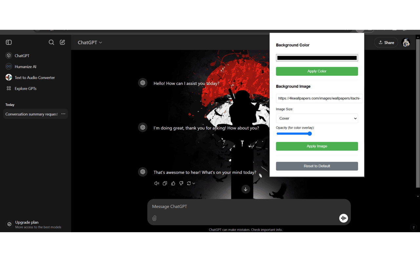Click the avatar beside the 'Hello! How can I assist' message
Image resolution: width=420 pixels, height=262 pixels.
143,83
